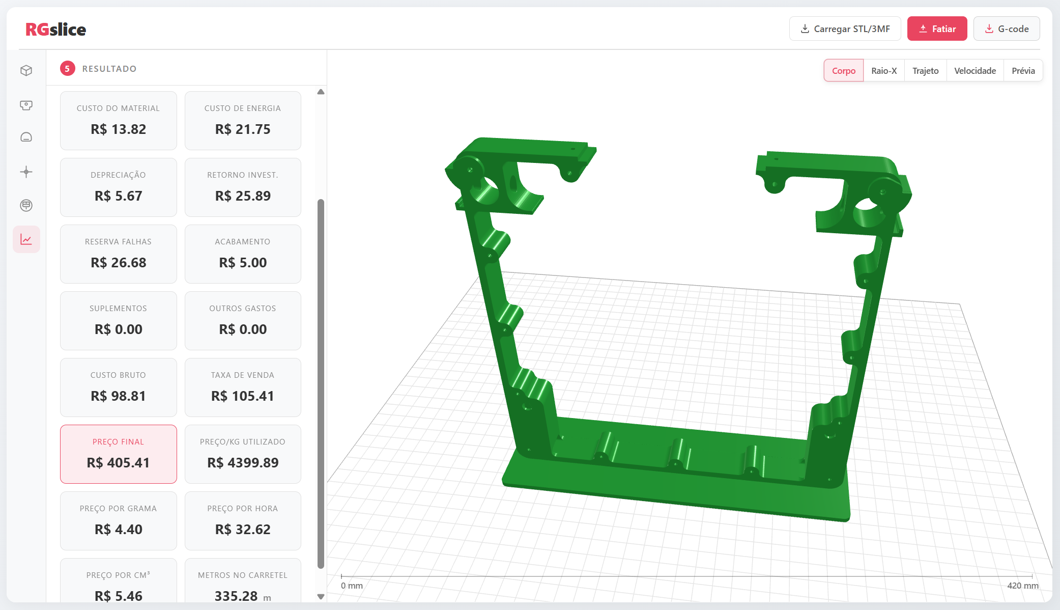Click the 0 mm ruler label

352,586
